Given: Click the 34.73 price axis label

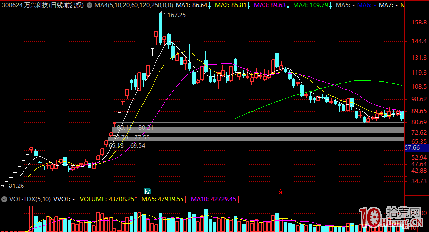Looking at the screenshot, I should pos(419,181).
